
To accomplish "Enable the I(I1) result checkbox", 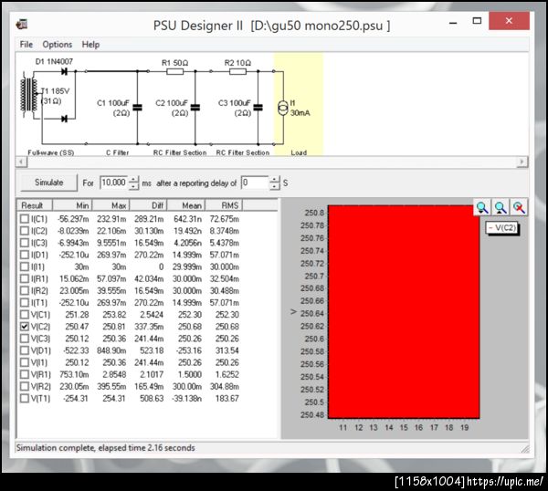I will pyautogui.click(x=24, y=266).
